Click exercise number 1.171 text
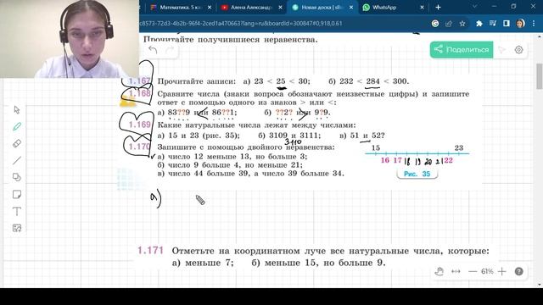The height and width of the screenshot is (305, 543). coord(150,251)
